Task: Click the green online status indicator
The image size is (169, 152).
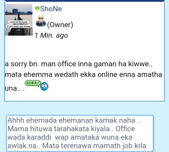Action: point(37,8)
